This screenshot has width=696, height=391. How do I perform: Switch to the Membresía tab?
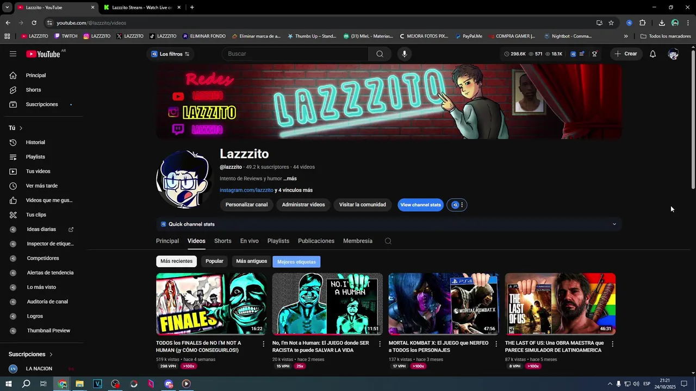[358, 241]
